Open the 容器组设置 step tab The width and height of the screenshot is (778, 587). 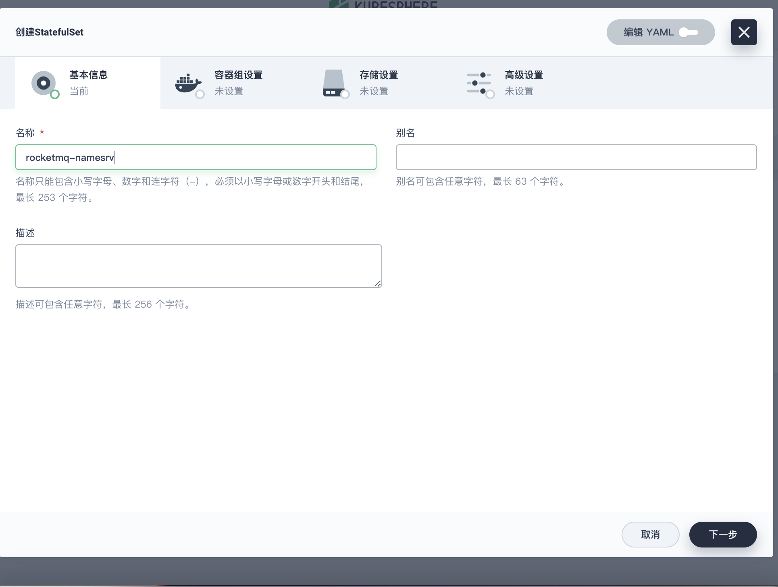click(x=233, y=83)
